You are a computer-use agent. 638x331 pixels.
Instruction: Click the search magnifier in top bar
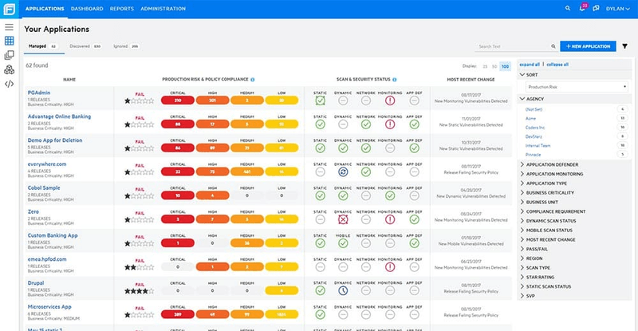click(568, 8)
